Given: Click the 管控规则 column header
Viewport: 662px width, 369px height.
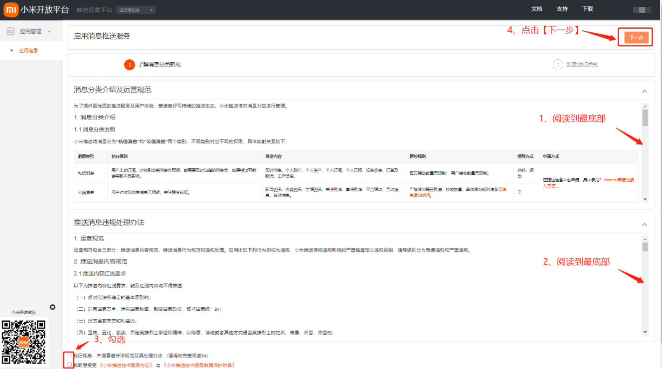Looking at the screenshot, I should coord(418,156).
